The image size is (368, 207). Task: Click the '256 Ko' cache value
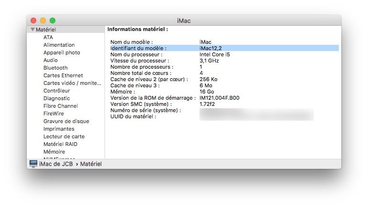[x=209, y=79]
